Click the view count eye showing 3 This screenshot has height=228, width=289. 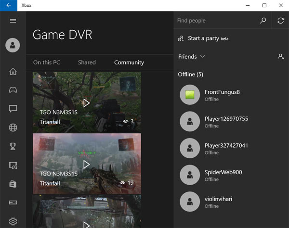coord(126,121)
